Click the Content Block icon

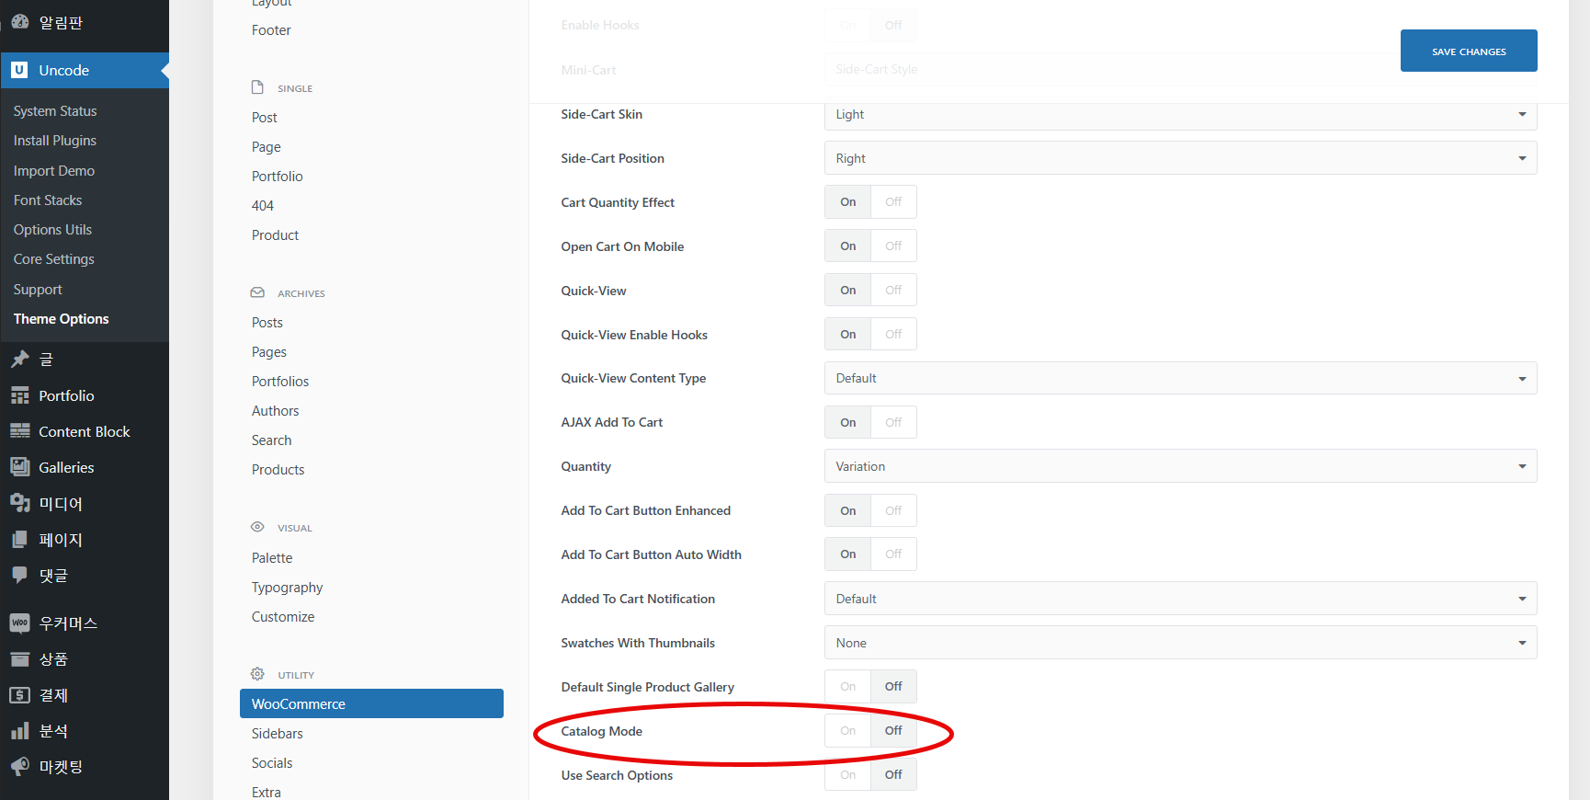click(x=20, y=431)
